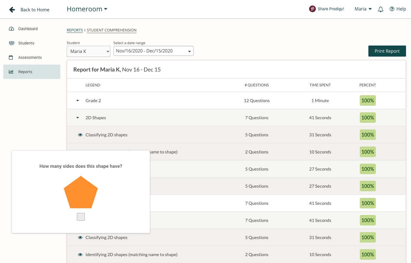Click the Share Prodigy icon
Screen dimensions: 411x263
point(312,9)
